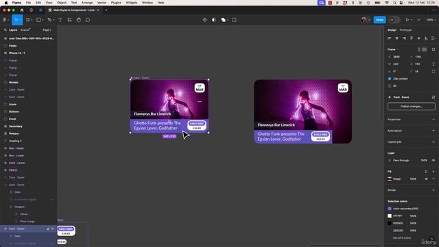The width and height of the screenshot is (439, 247).
Task: Click See all 6 colors link
Action: [402, 238]
